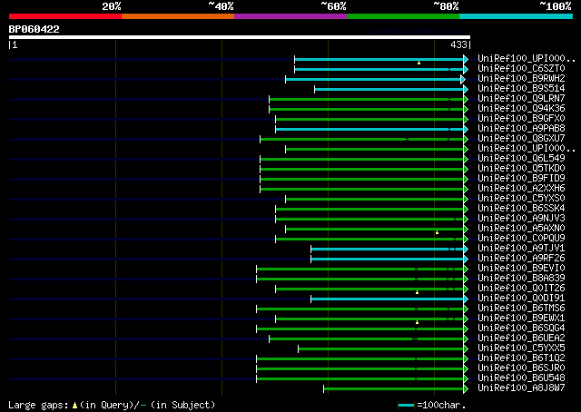Click the cyan ~100% identity legend segment
The width and height of the screenshot is (581, 412).
pyautogui.click(x=517, y=16)
